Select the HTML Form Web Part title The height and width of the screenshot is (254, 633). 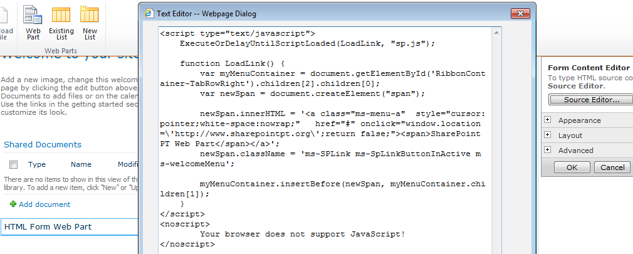point(48,226)
